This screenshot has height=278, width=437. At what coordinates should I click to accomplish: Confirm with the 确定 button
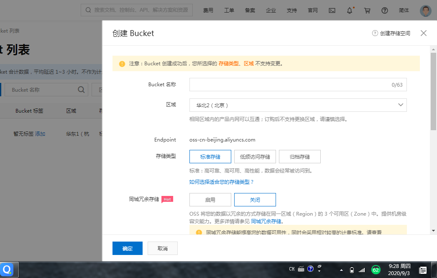pos(128,248)
